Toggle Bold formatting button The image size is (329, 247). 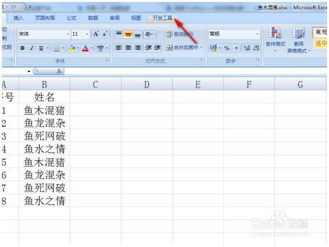coord(23,48)
